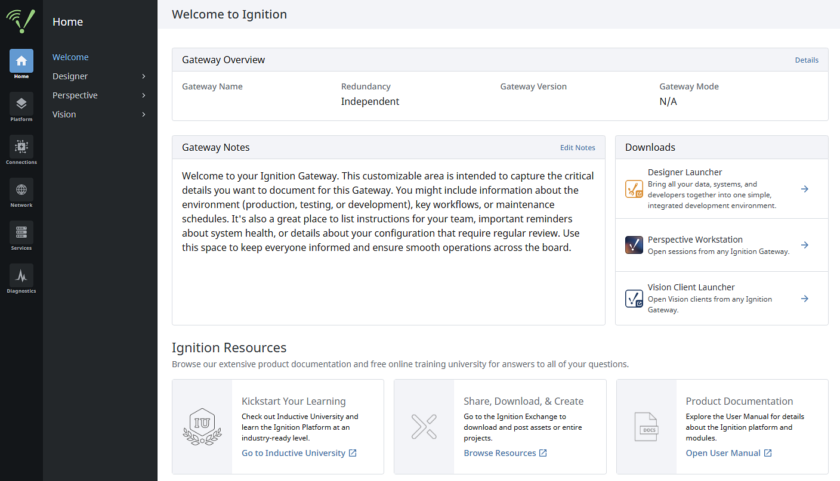The image size is (840, 481).
Task: Select Perspective in the Home menu
Action: pyautogui.click(x=75, y=95)
